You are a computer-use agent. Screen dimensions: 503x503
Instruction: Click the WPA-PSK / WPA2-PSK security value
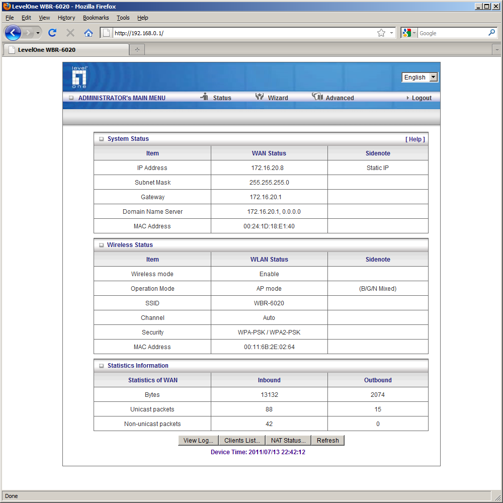tap(269, 332)
